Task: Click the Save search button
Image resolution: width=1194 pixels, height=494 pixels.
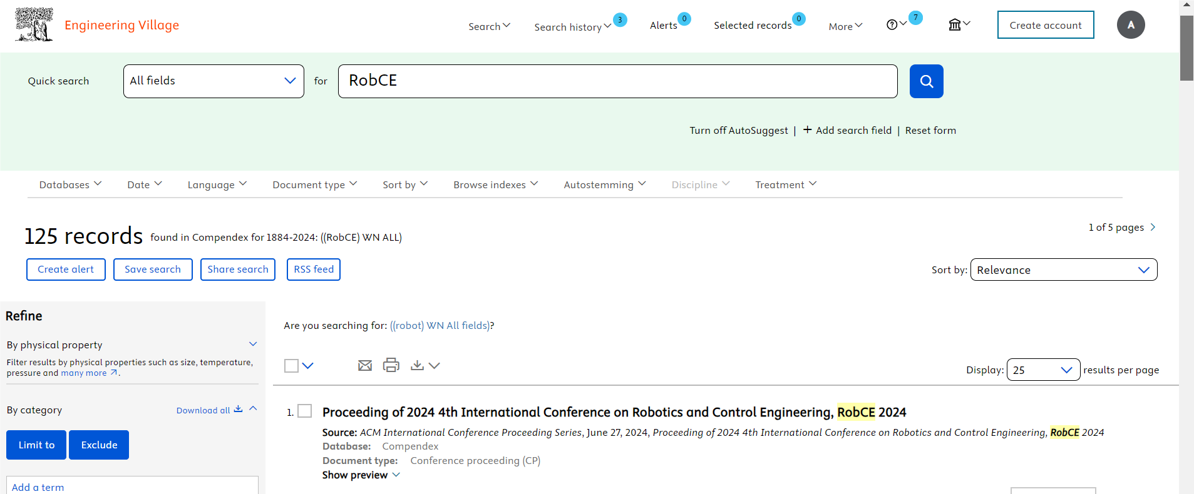Action: tap(153, 270)
